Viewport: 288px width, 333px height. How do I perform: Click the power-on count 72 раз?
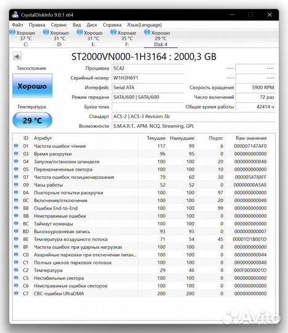coord(256,97)
